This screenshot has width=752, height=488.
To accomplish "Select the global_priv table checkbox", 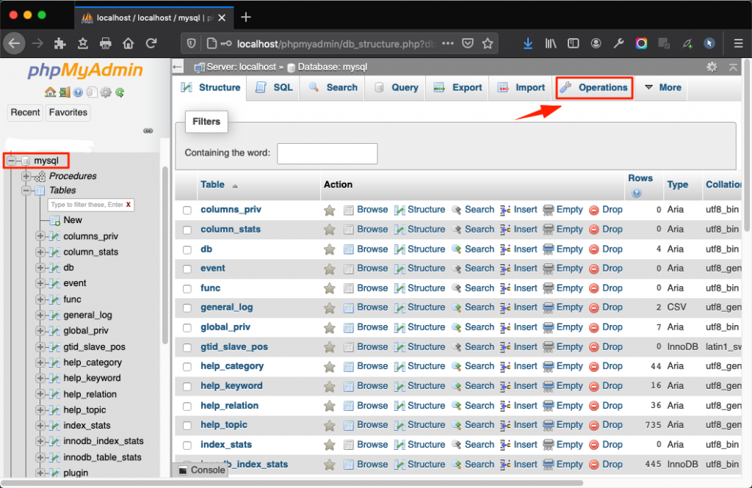I will pyautogui.click(x=187, y=327).
